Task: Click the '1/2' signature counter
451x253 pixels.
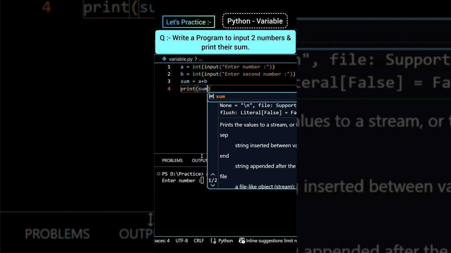Action: pyautogui.click(x=213, y=180)
